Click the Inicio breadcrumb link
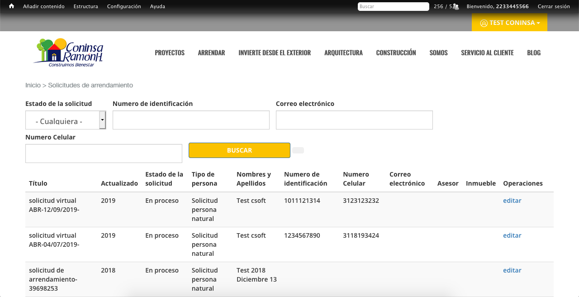579x297 pixels. point(33,85)
